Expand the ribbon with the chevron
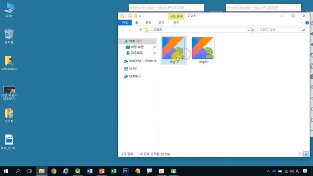Viewport: 313px width, 176px height. click(x=302, y=23)
